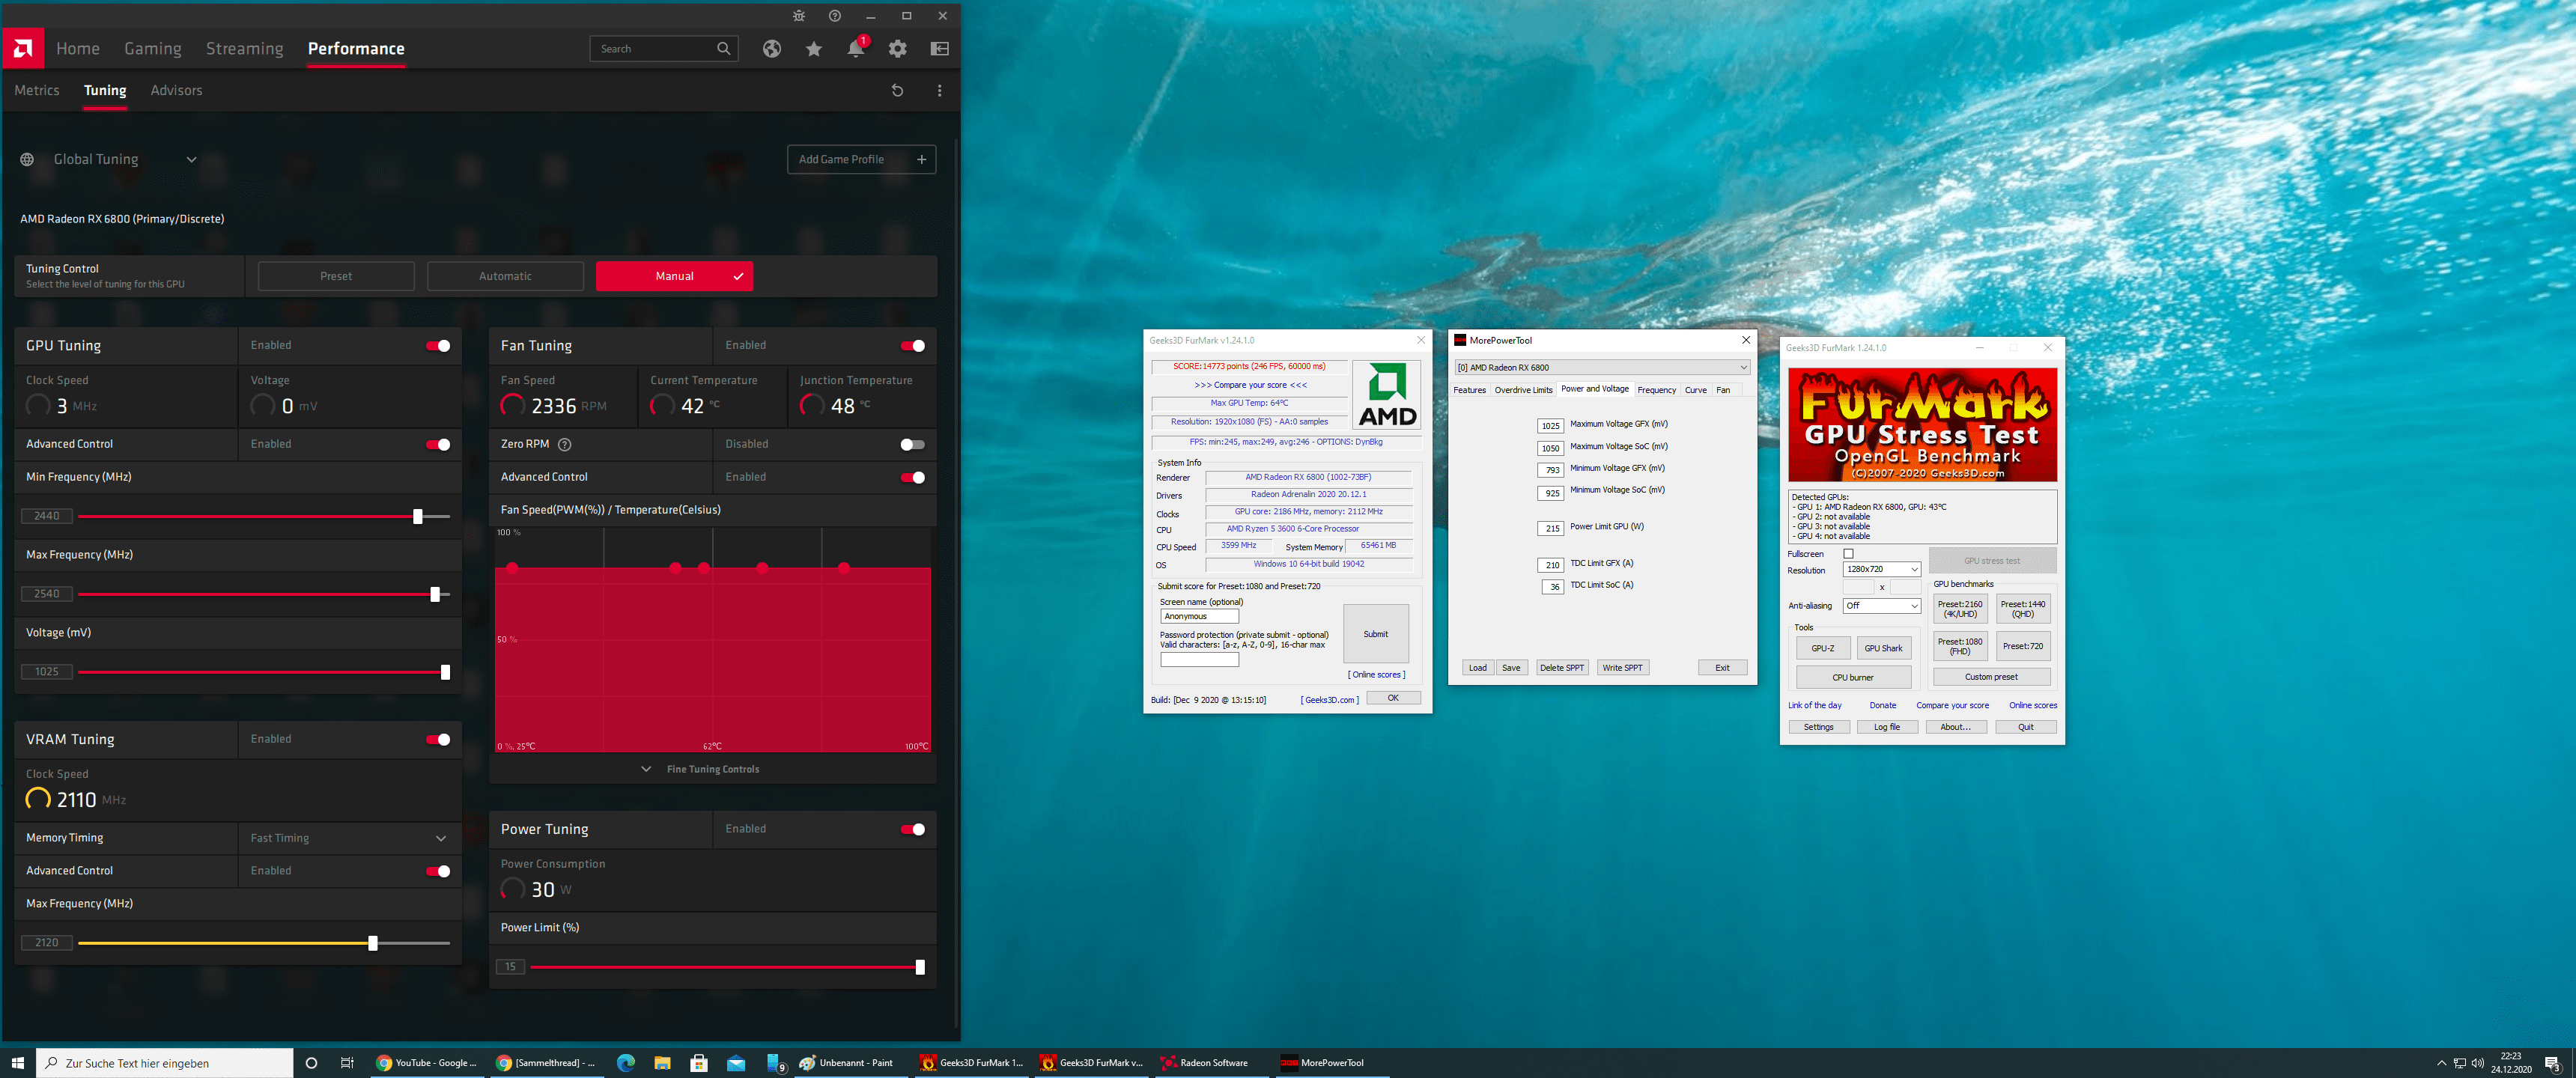Launch FurMark Preset:1080 FHD benchmark
This screenshot has height=1078, width=2576.
point(1959,646)
